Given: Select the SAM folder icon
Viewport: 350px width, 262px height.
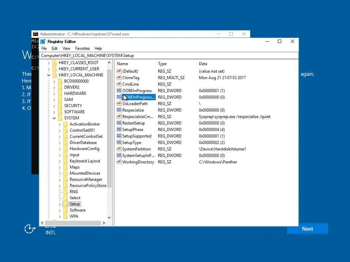Looking at the screenshot, I should (x=60, y=99).
